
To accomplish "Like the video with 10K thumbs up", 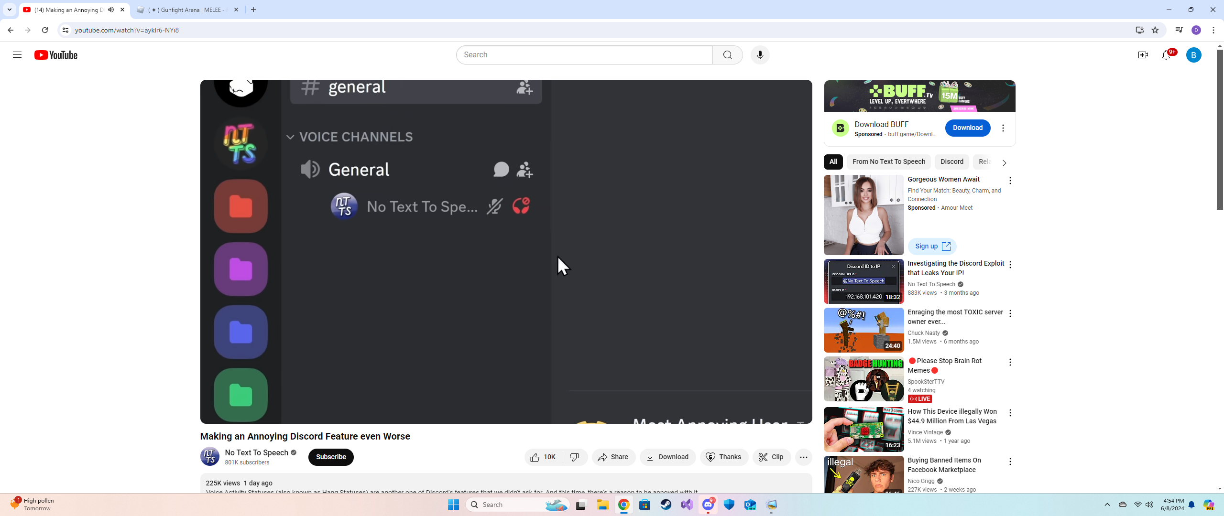I will coord(544,457).
